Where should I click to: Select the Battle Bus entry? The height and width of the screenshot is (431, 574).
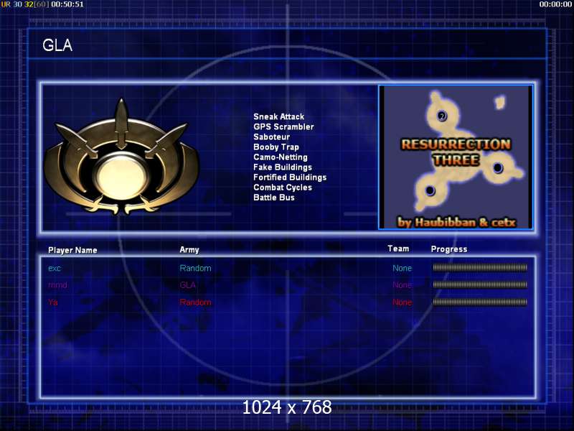(274, 198)
